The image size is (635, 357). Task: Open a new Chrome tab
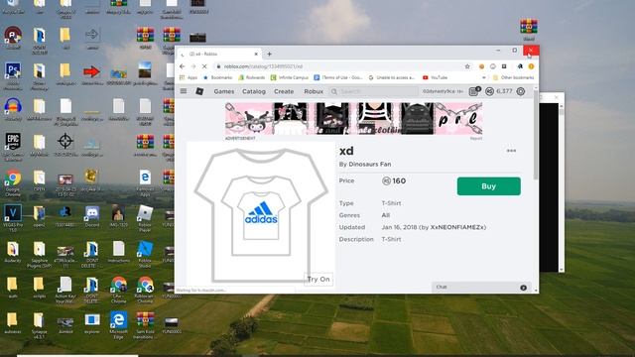(269, 54)
